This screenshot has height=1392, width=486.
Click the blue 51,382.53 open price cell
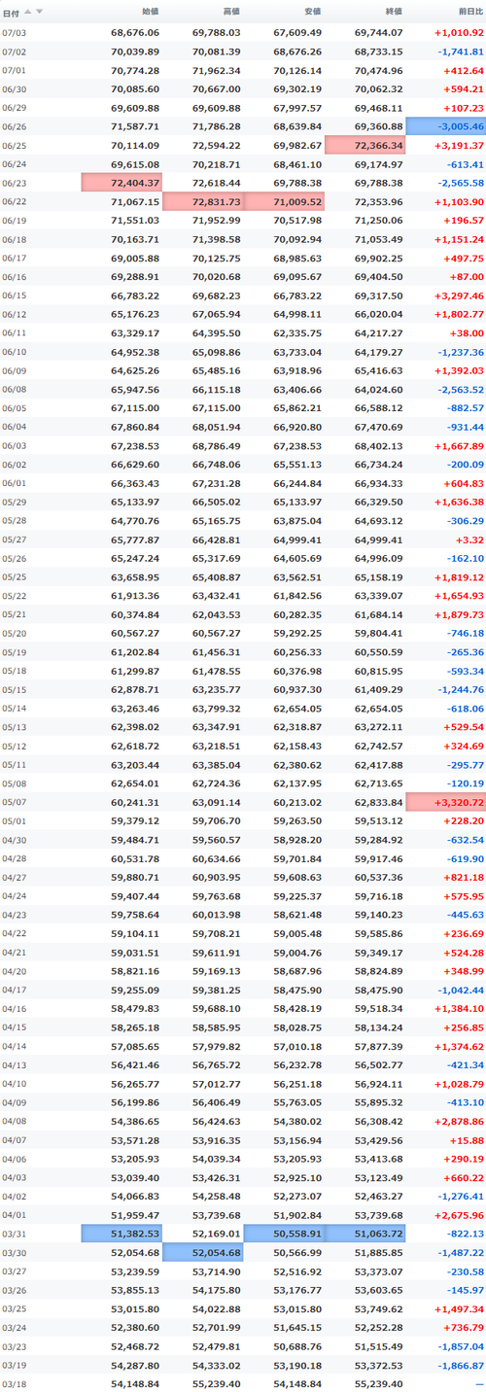click(x=121, y=1233)
